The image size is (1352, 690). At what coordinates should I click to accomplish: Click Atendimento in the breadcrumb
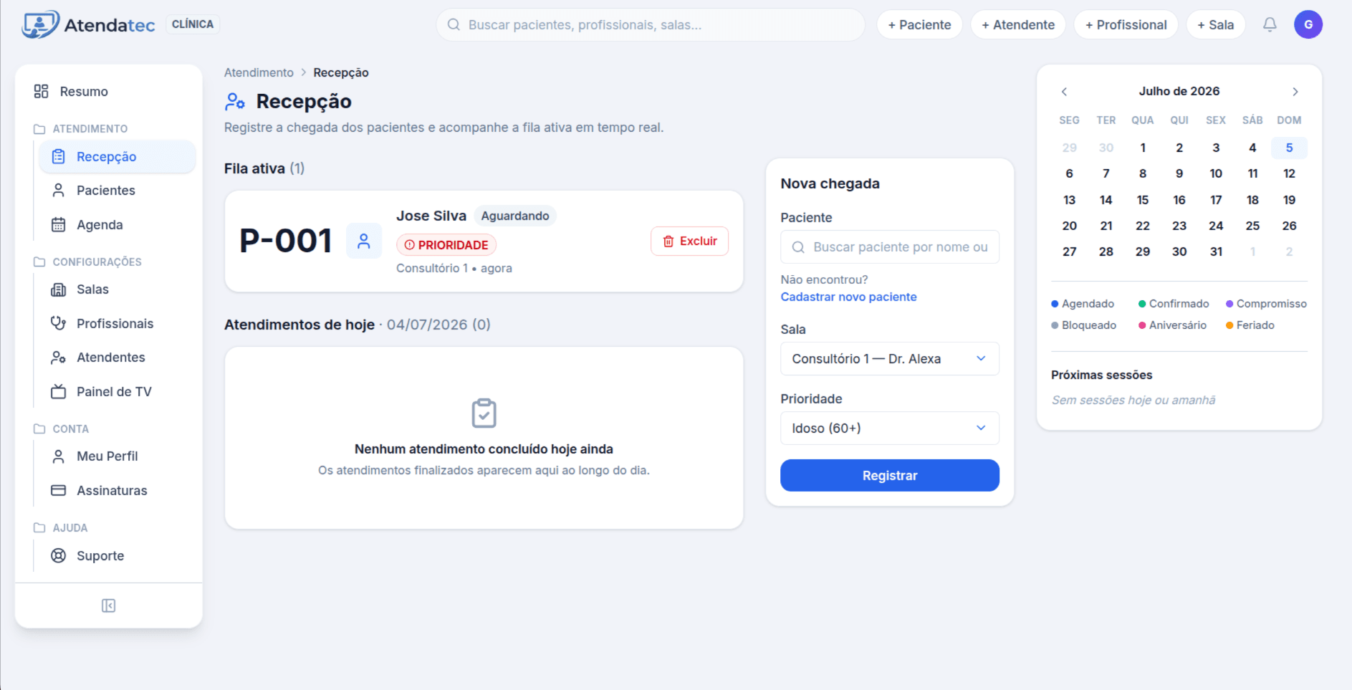[259, 72]
